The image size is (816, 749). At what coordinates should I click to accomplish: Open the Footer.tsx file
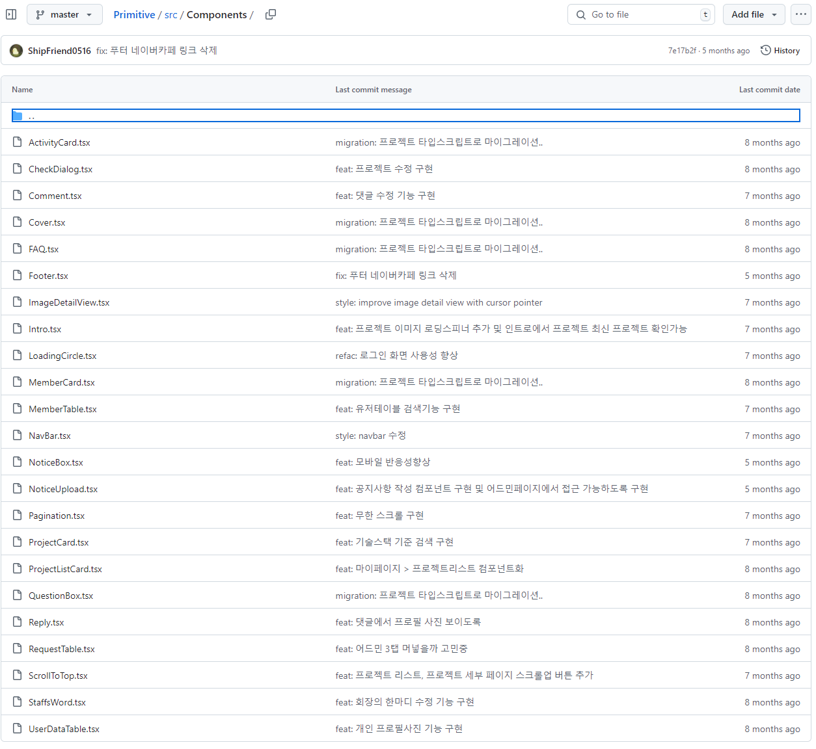(x=48, y=276)
